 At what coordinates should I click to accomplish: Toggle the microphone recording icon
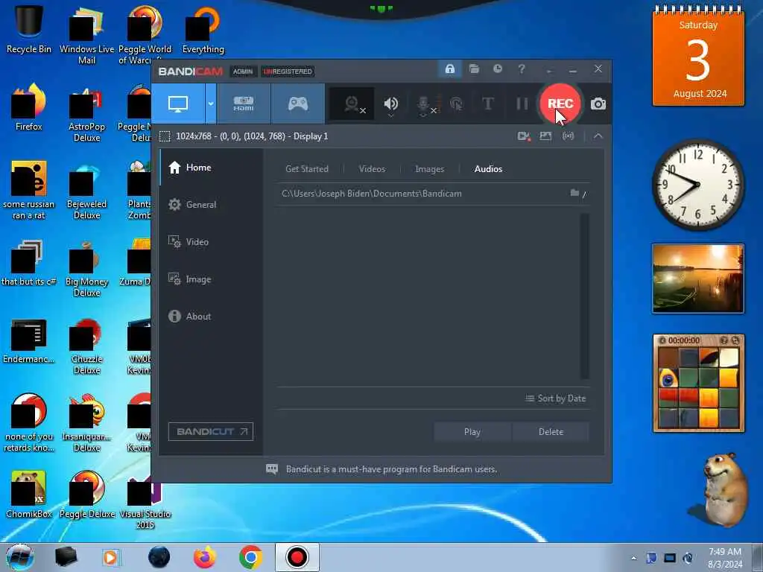[x=424, y=104]
